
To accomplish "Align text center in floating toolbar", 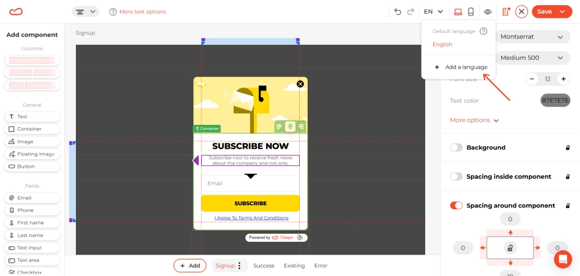I will click(x=291, y=127).
